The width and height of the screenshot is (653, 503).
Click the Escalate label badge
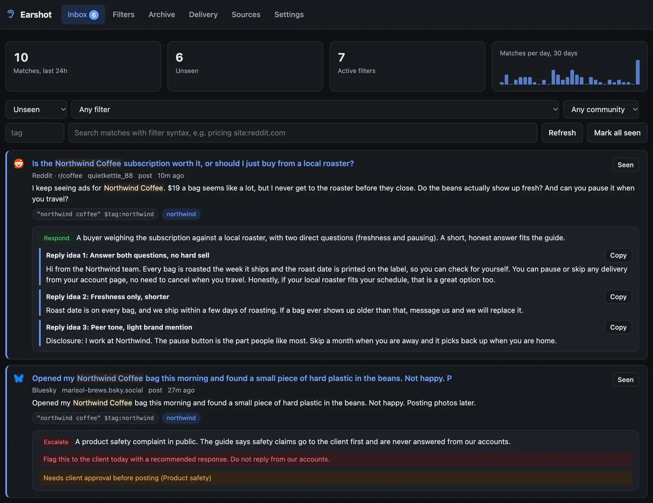click(x=56, y=442)
